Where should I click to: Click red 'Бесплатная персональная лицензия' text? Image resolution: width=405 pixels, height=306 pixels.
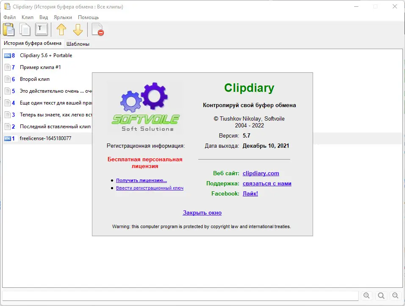point(145,163)
